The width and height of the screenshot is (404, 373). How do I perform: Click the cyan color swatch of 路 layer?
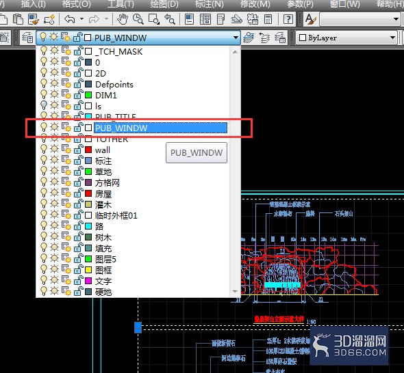coord(88,226)
